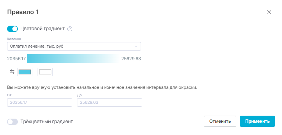Click the Правило 1 dialog title

(x=23, y=12)
